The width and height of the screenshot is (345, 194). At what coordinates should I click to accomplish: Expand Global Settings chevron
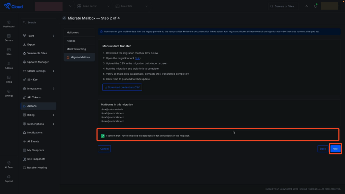(54, 71)
